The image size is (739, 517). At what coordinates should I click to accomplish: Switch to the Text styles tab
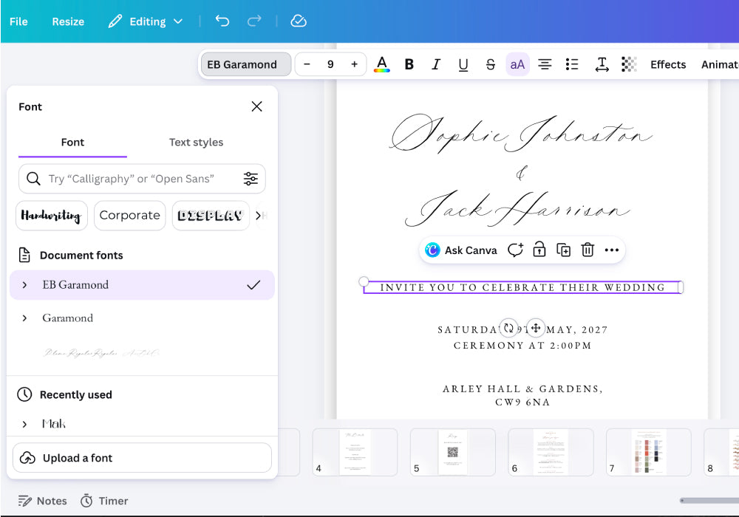click(x=196, y=143)
